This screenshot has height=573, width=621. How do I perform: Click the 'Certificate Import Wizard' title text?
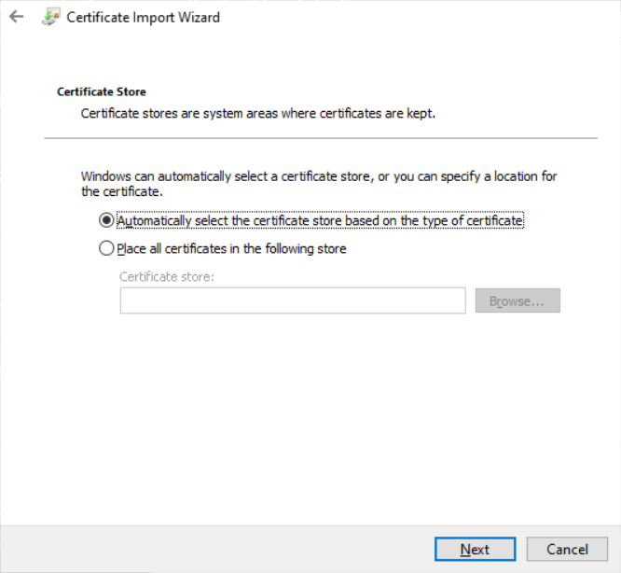(x=143, y=17)
